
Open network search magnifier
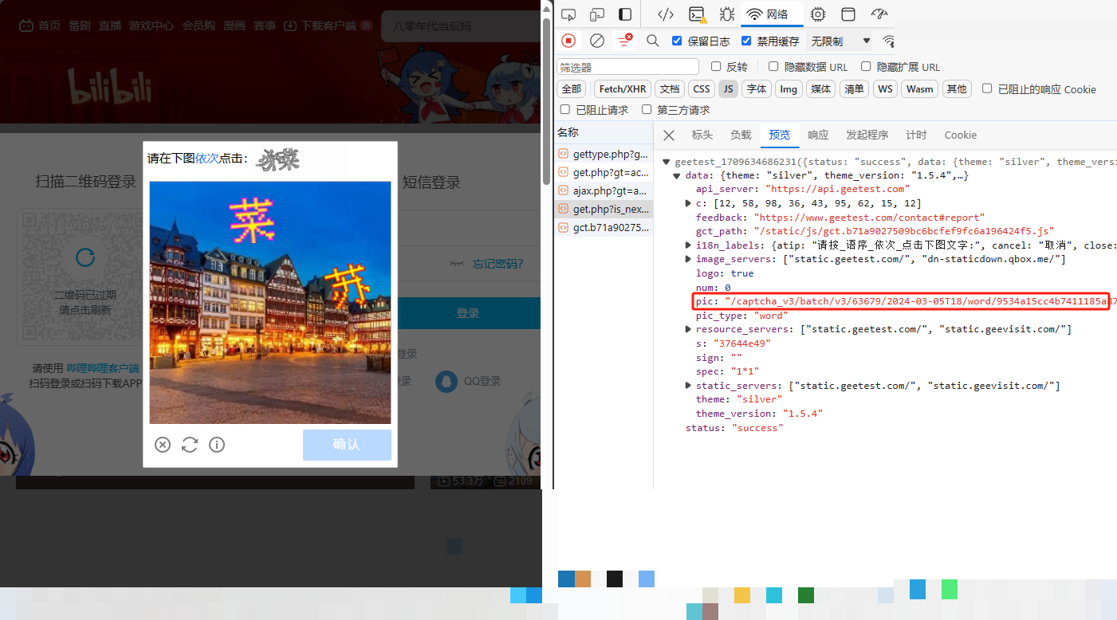pyautogui.click(x=653, y=41)
